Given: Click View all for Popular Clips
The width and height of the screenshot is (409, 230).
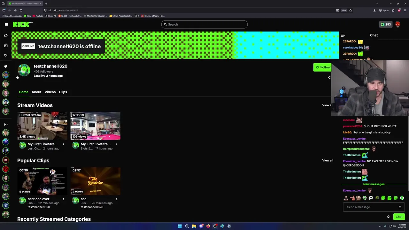Looking at the screenshot, I should coord(328,160).
